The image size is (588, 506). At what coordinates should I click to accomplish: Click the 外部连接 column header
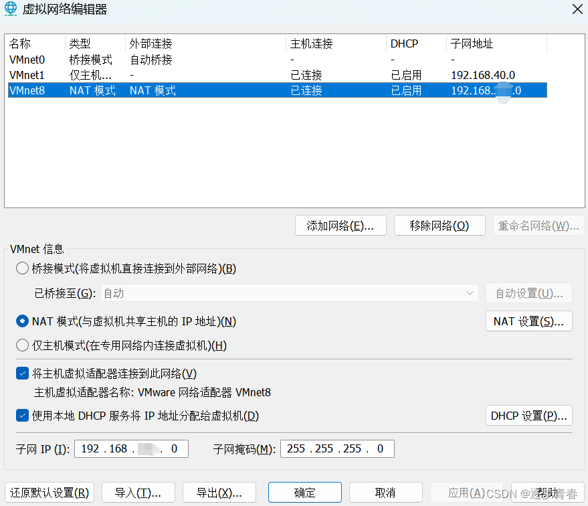click(x=205, y=44)
